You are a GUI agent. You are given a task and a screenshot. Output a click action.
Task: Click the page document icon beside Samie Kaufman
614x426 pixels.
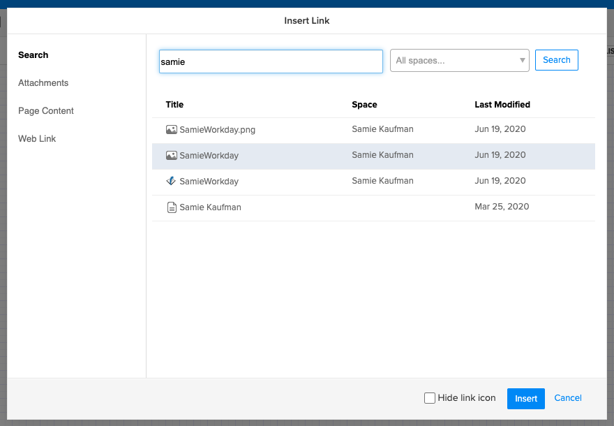click(172, 207)
